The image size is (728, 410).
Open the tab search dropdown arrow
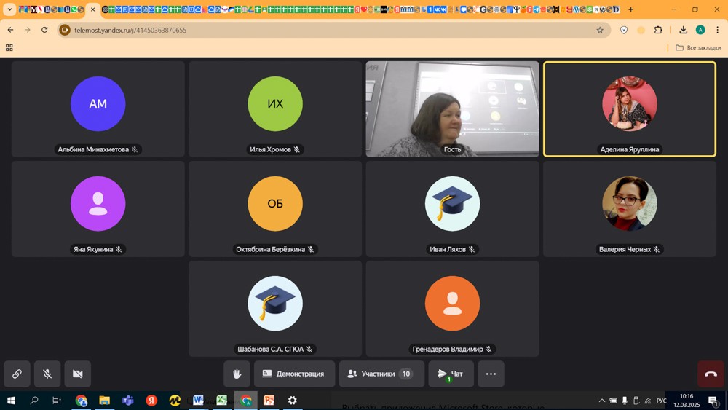tap(9, 9)
